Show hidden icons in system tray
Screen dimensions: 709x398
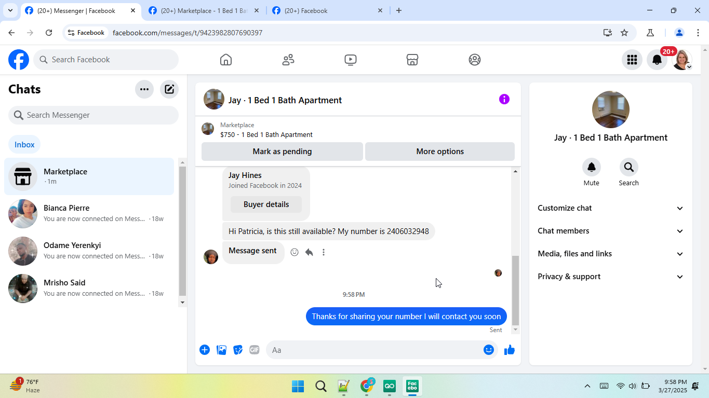pyautogui.click(x=587, y=386)
